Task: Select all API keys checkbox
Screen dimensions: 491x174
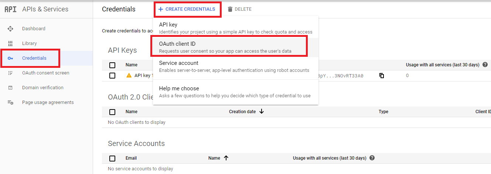Action: coord(112,65)
